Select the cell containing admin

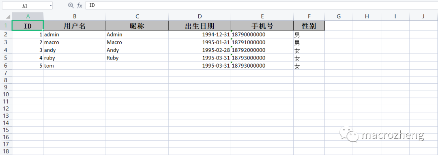click(x=75, y=34)
